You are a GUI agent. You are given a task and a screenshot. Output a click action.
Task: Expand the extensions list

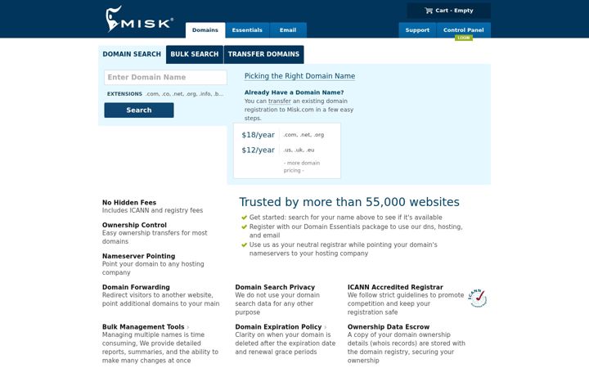click(165, 94)
